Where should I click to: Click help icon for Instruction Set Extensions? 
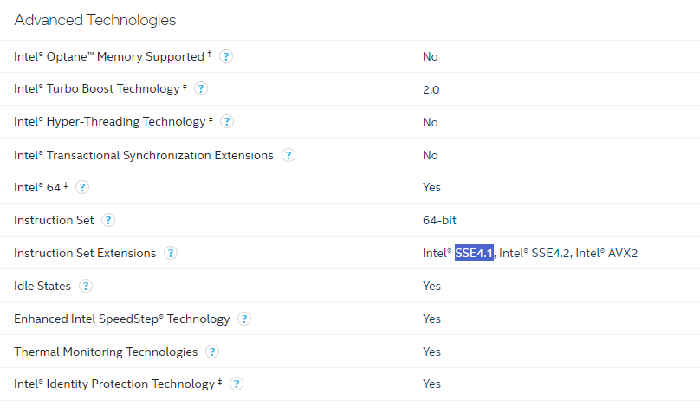point(171,253)
